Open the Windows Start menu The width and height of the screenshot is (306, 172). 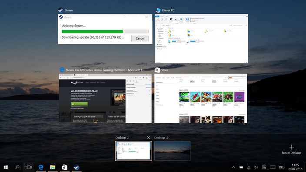(x=6, y=167)
